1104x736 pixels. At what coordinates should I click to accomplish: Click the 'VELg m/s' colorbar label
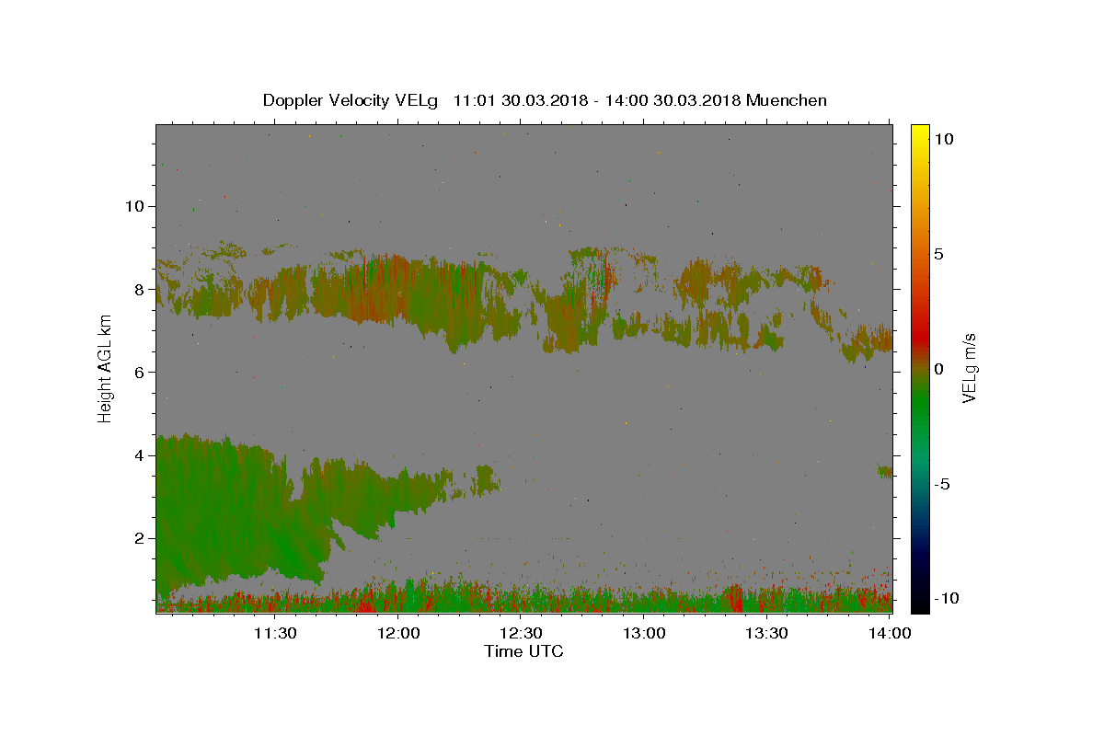click(969, 368)
